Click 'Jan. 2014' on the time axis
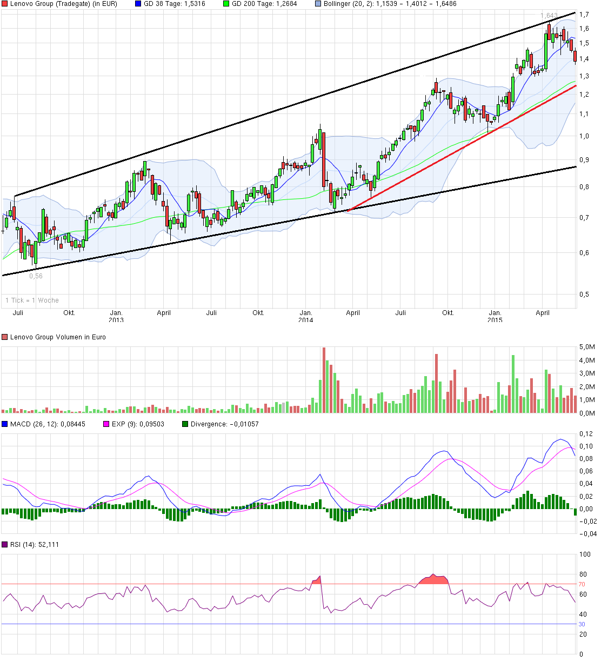The height and width of the screenshot is (662, 608). point(306,316)
